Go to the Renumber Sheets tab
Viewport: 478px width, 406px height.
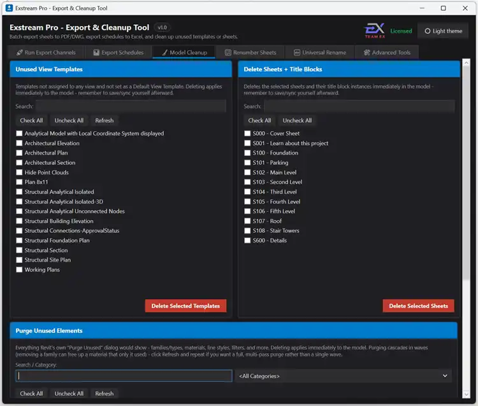click(x=250, y=52)
